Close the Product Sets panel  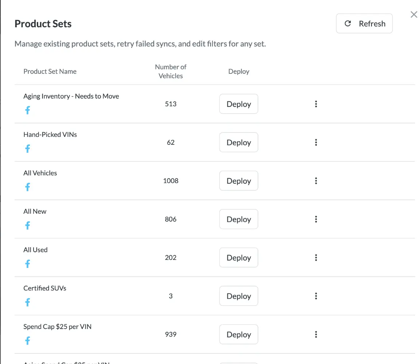tap(414, 15)
